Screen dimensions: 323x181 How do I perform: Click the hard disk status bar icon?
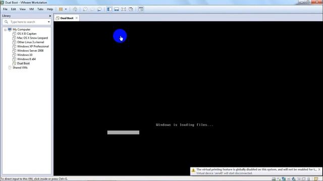[274, 179]
